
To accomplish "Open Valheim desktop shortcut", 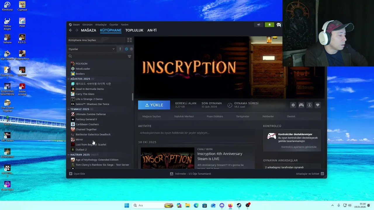I will [x=7, y=39].
